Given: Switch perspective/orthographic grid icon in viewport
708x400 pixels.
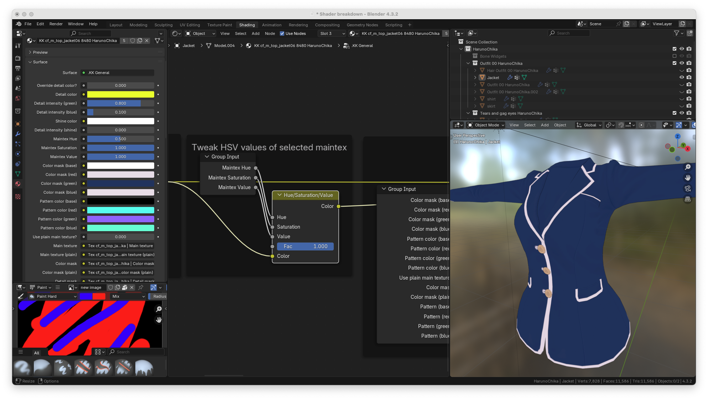Looking at the screenshot, I should coord(688,199).
